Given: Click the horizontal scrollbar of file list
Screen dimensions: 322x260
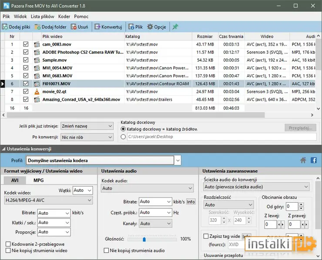Looking at the screenshot, I should point(136,115).
